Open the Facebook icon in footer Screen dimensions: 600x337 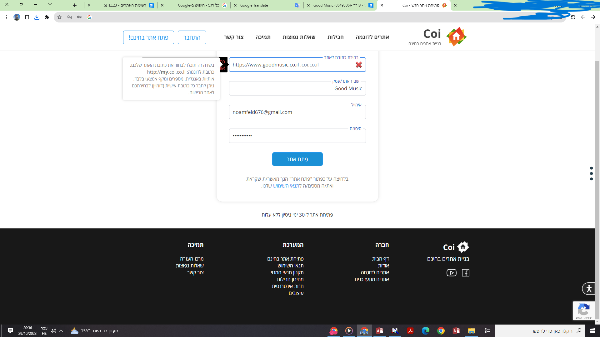point(465,273)
